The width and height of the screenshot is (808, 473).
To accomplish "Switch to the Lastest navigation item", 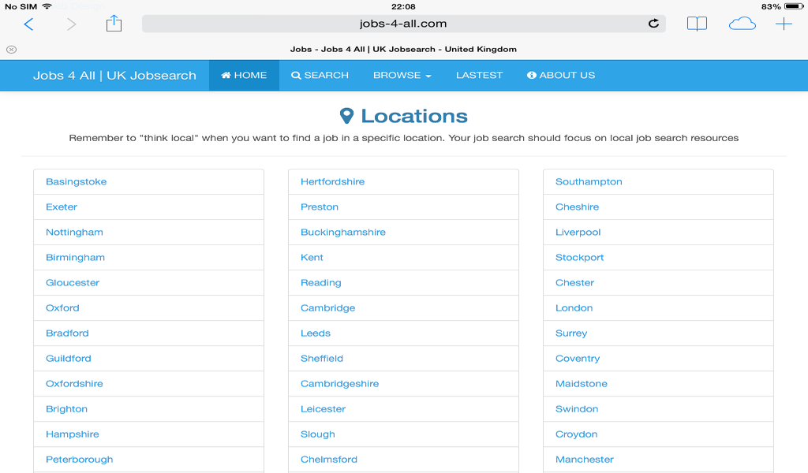I will 478,75.
